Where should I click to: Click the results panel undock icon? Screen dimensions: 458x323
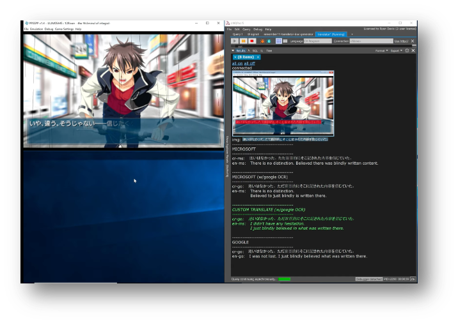pos(407,50)
